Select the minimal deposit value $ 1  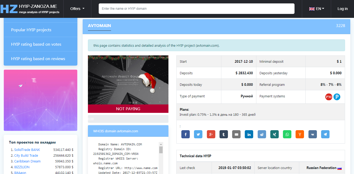339,62
